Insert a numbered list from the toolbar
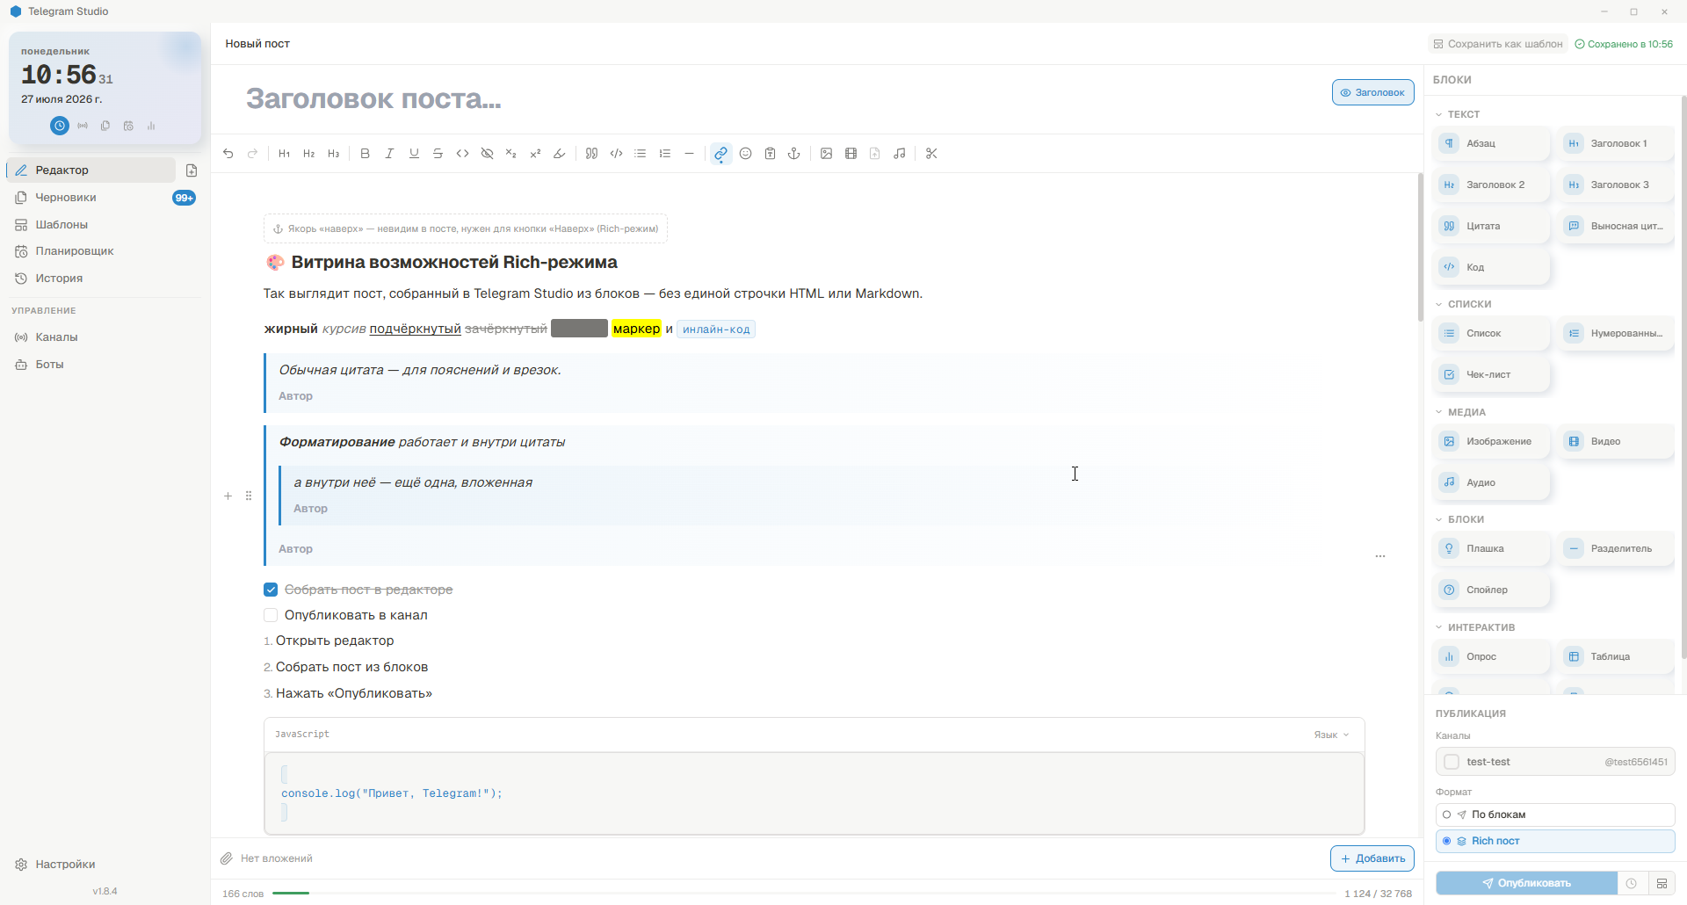The height and width of the screenshot is (905, 1687). 665,154
